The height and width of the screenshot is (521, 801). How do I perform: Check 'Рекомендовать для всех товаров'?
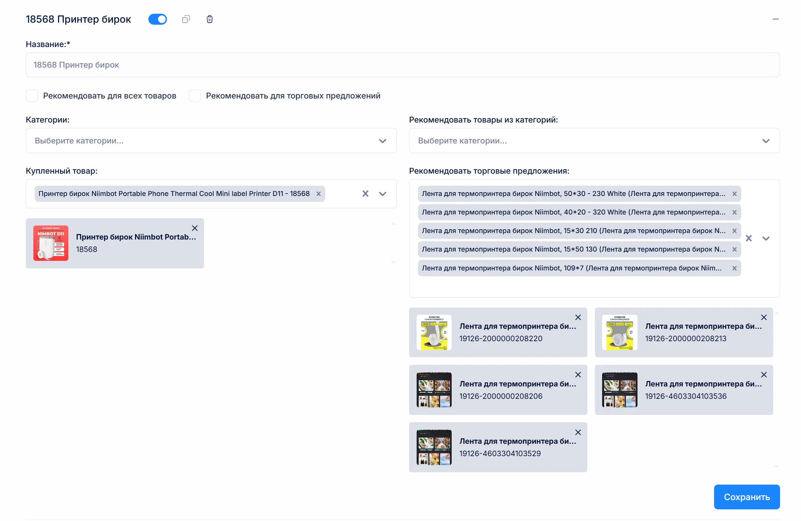[32, 96]
